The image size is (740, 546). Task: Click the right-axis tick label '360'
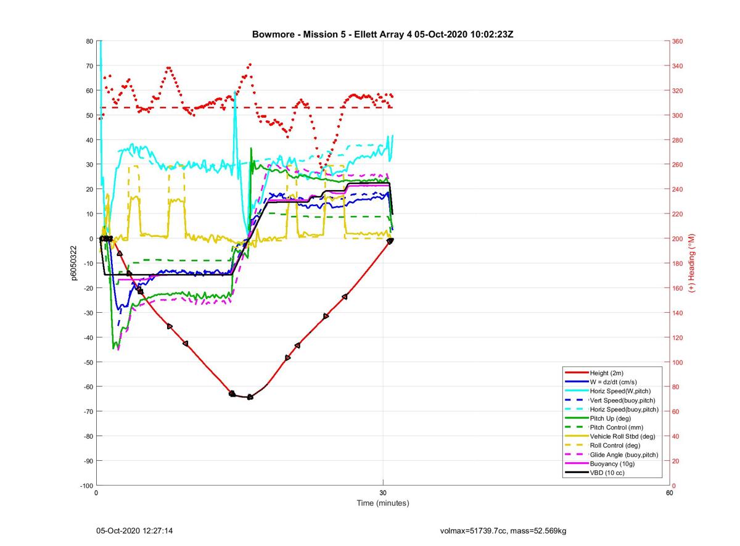pos(678,41)
